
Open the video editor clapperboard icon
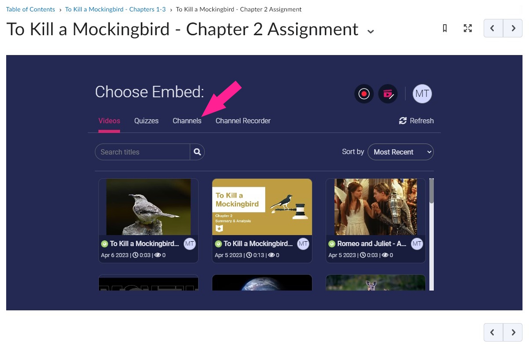pos(388,94)
